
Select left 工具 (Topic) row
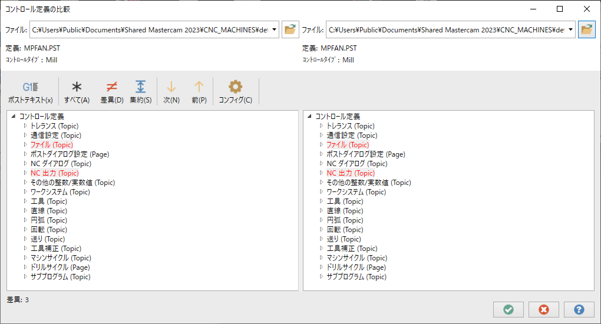[49, 201]
